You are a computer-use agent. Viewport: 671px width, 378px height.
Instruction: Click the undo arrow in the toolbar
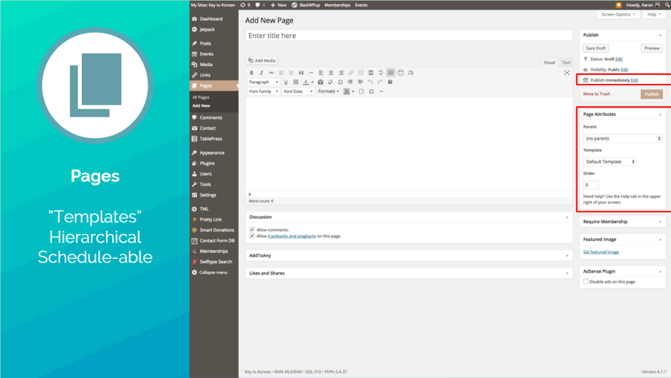click(x=370, y=83)
